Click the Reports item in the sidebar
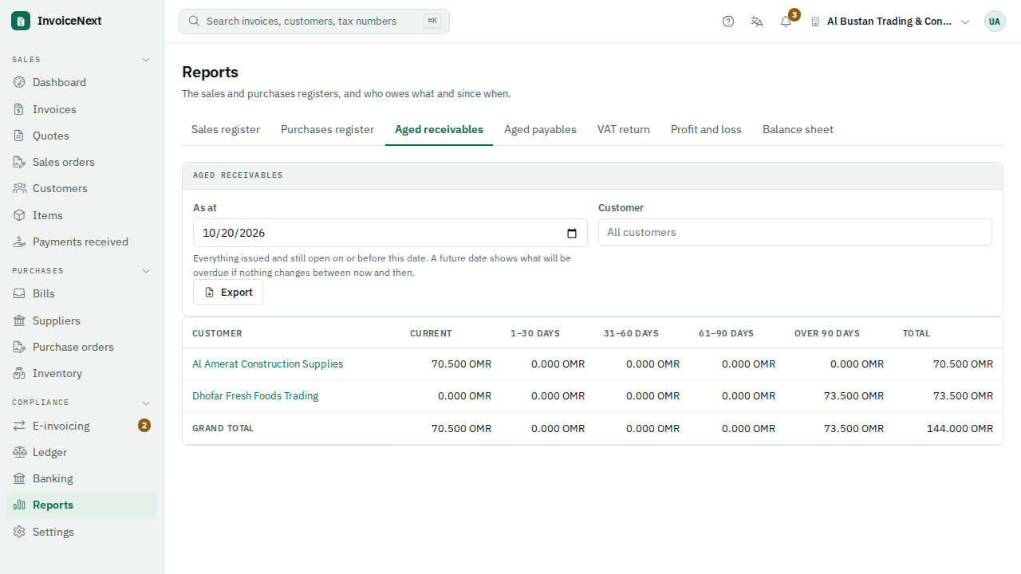Screen dimensions: 1021x574 point(81,505)
